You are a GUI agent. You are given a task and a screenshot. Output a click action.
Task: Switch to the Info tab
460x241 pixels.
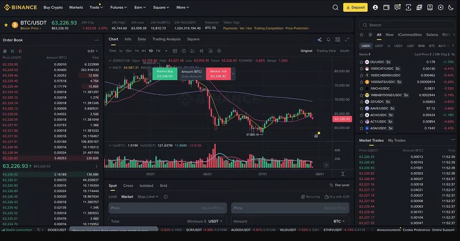(x=128, y=39)
